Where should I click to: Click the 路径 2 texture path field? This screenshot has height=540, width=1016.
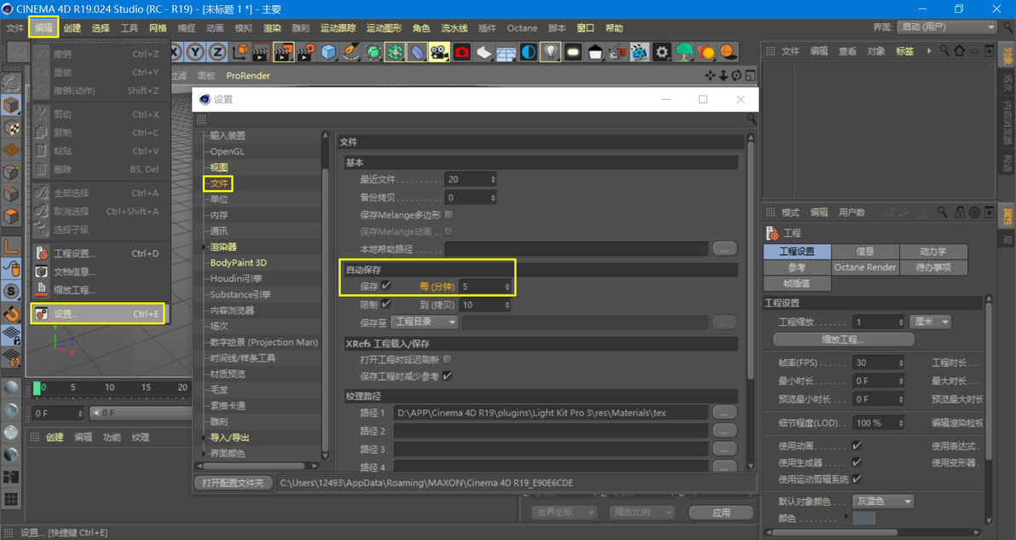click(551, 431)
